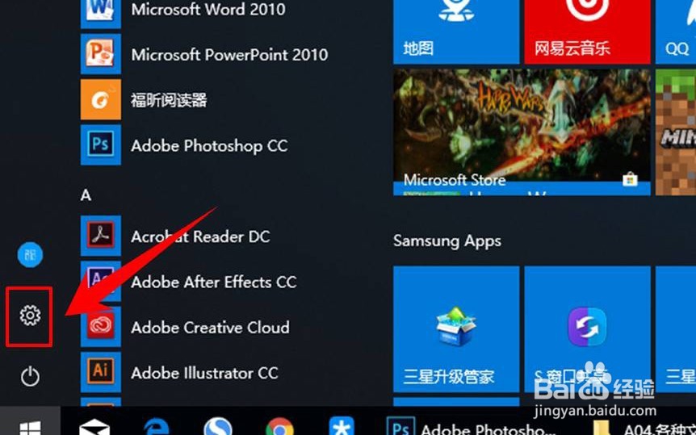Open the Settings gear icon

30,316
